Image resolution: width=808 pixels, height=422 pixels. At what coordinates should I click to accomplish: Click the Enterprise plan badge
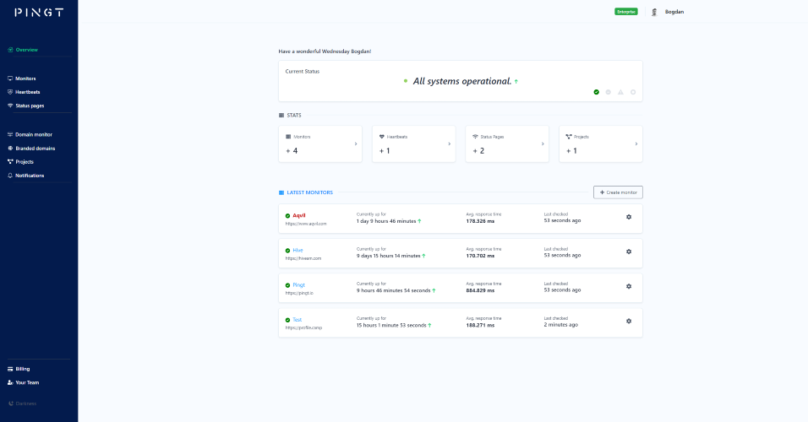(626, 12)
